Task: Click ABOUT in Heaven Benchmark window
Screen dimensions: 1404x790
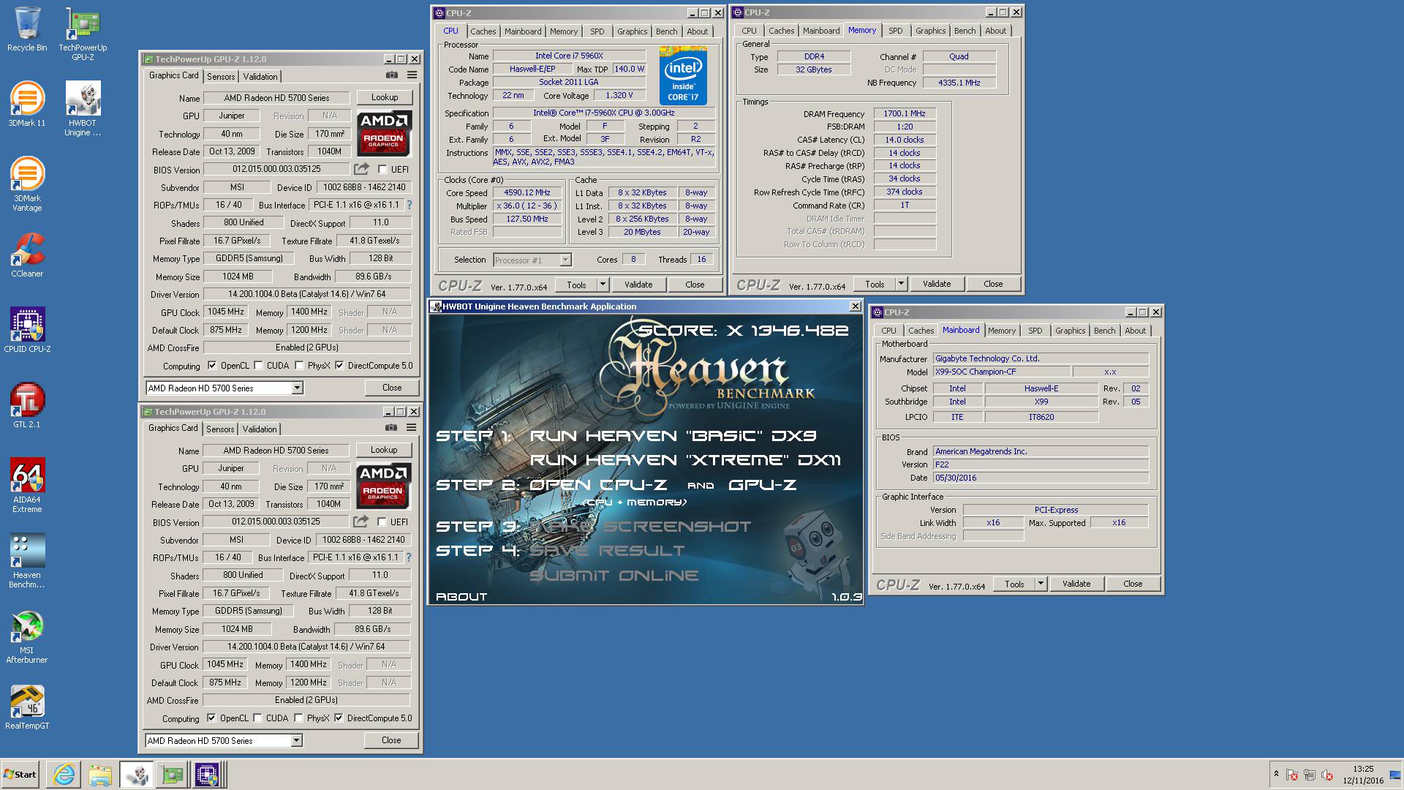Action: (x=461, y=597)
